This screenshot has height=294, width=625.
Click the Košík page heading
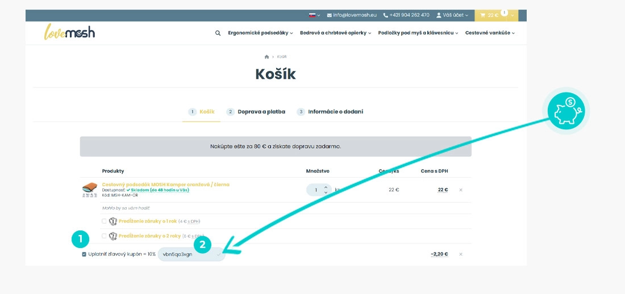click(276, 74)
